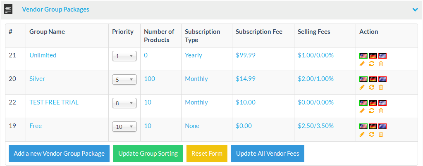The image size is (423, 166).
Task: Click the German flag in Silver row
Action: pyautogui.click(x=373, y=79)
